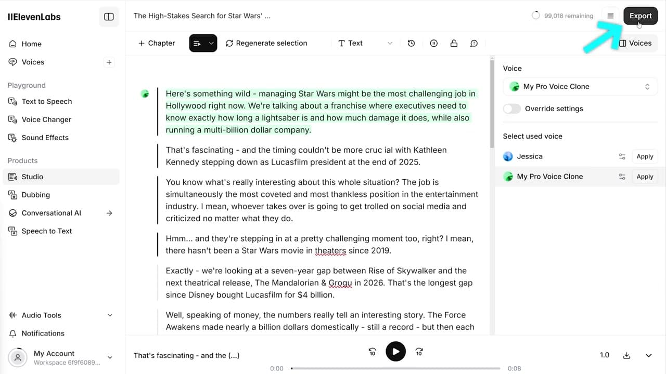Go to ElevenLabs logo home
Screen dimensions: 666x374
pyautogui.click(x=34, y=17)
